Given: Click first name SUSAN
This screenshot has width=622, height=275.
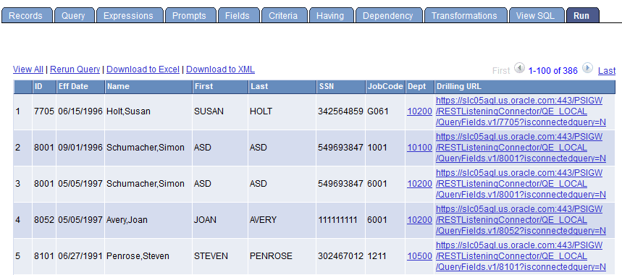Looking at the screenshot, I should (209, 111).
